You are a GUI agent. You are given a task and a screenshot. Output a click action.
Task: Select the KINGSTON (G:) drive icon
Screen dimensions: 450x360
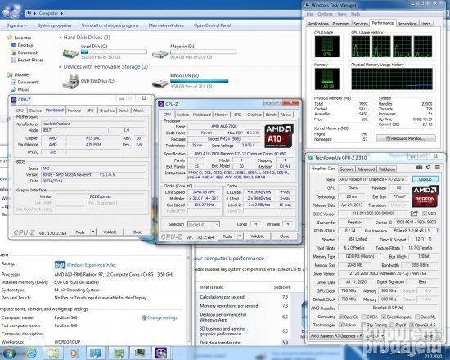pos(160,83)
